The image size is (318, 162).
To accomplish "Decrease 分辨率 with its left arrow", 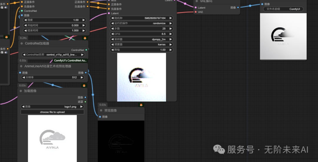I will coord(24,77).
